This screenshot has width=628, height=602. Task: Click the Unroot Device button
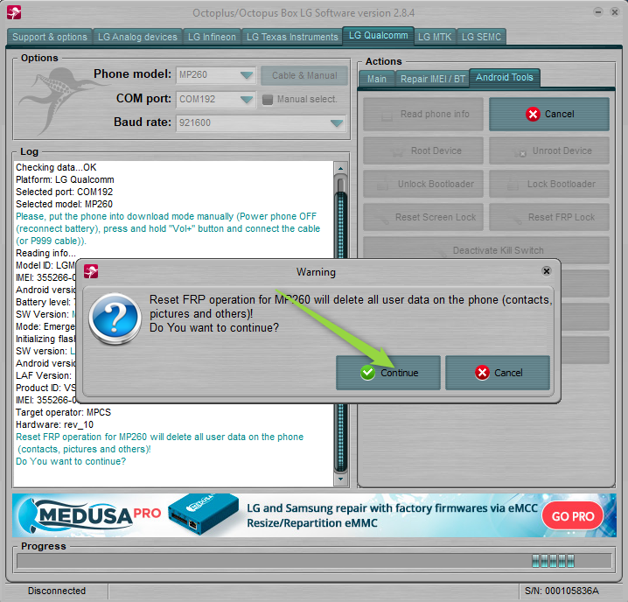click(x=549, y=150)
